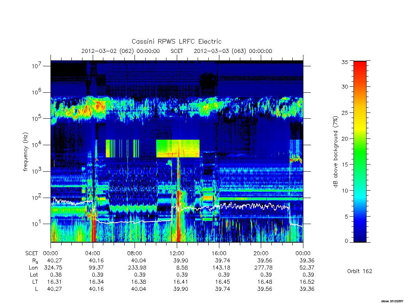
Task: Click the Lon value "233.98"
Action: tap(137, 267)
